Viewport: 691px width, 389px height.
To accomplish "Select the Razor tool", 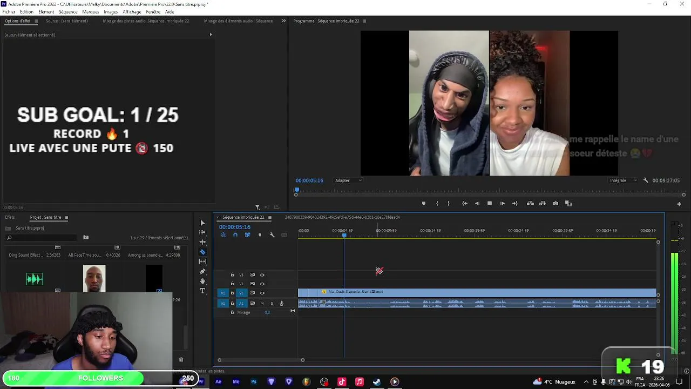I will coord(202,252).
